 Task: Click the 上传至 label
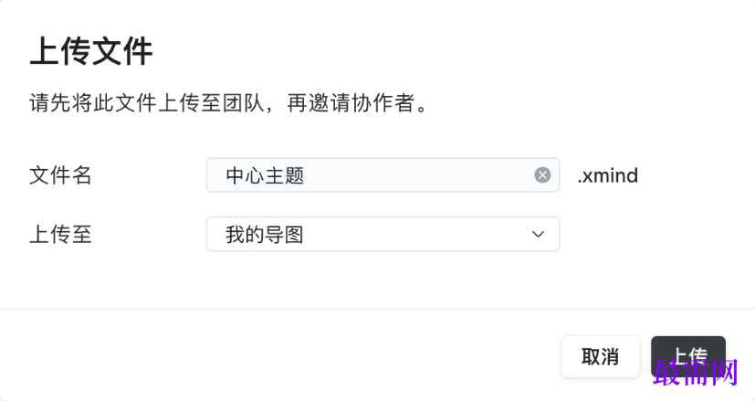[61, 235]
